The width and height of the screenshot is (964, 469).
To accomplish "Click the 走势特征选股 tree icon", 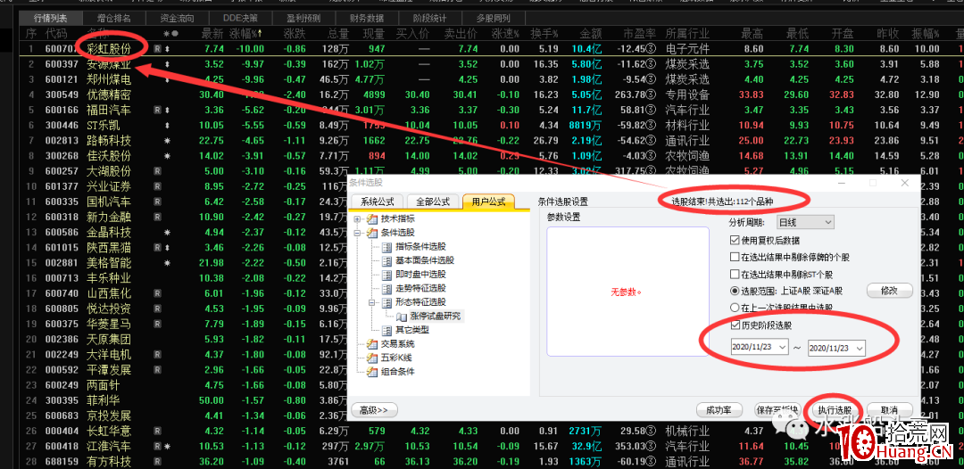I will click(x=386, y=289).
